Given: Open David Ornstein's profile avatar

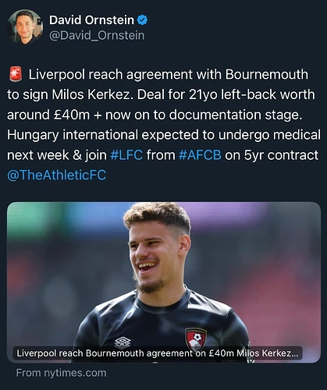Looking at the screenshot, I should 25,27.
